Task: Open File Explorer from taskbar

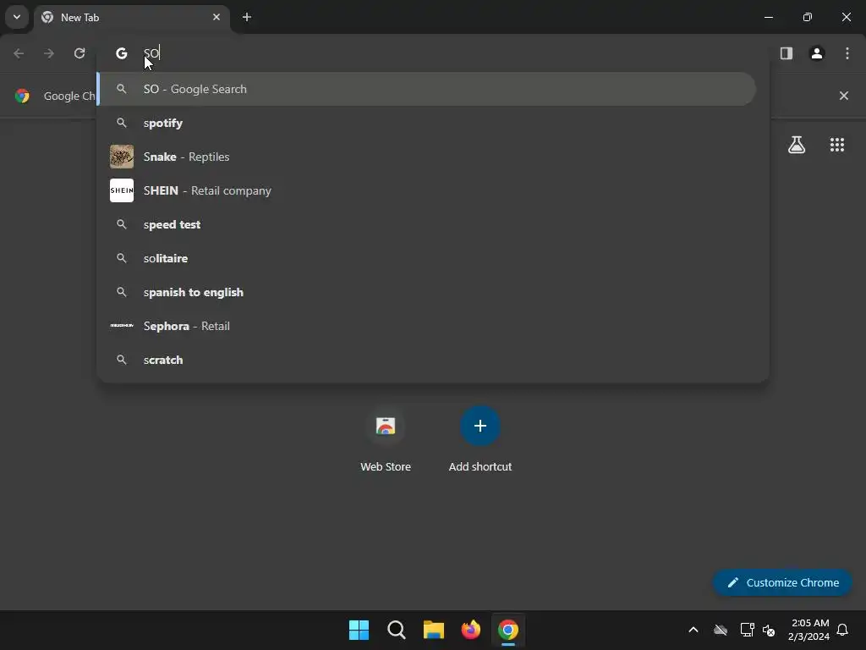Action: click(434, 630)
